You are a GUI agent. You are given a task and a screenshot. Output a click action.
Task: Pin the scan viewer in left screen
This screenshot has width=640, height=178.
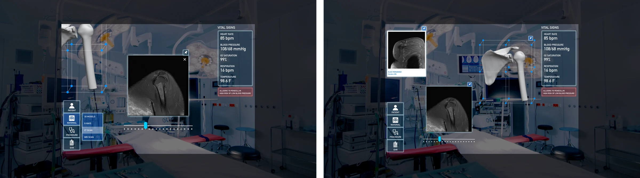pos(186,52)
